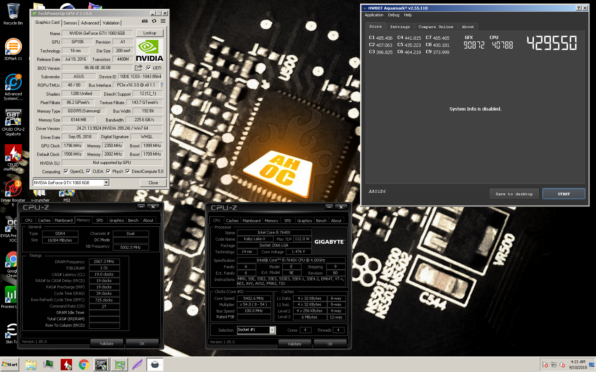Click the Chrome icon in the taskbar
Viewport: 596px width, 372px height.
coord(84,365)
